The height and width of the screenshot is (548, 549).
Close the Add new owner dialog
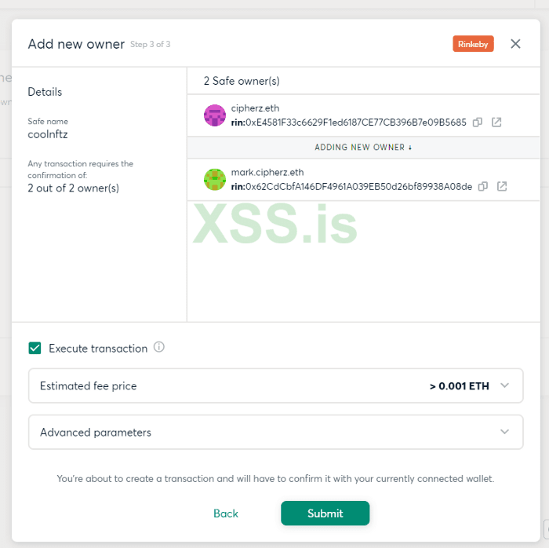coord(515,44)
